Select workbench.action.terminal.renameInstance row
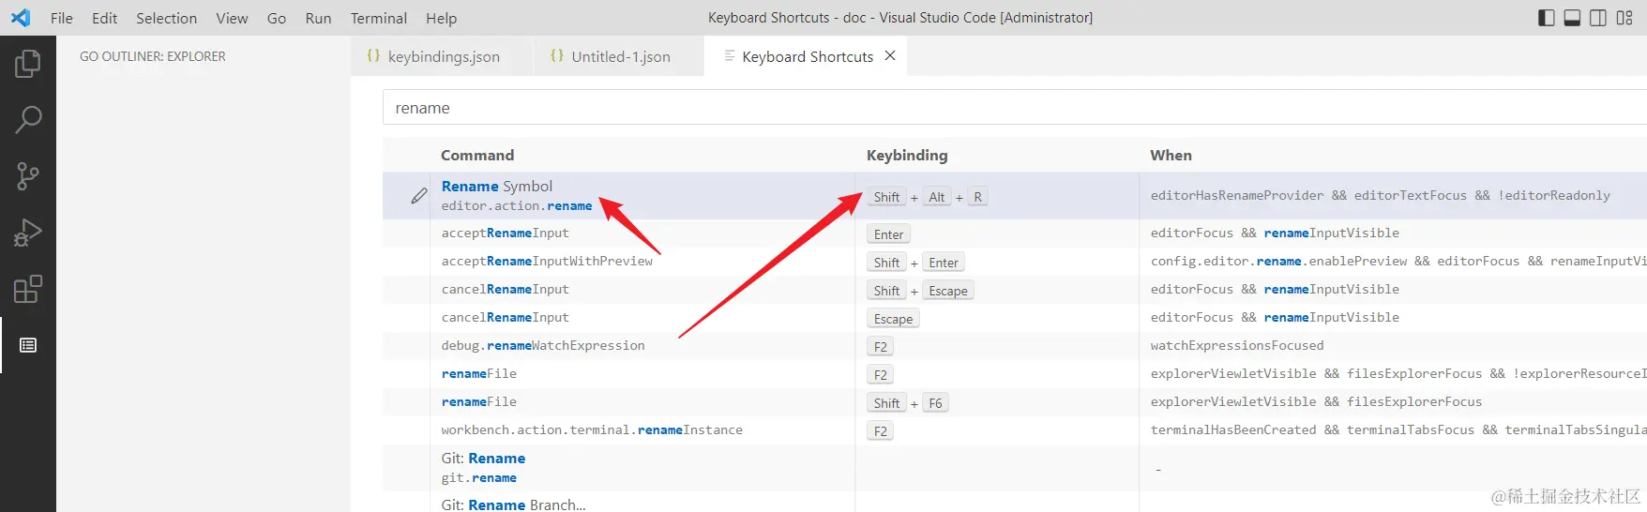 pyautogui.click(x=1015, y=430)
